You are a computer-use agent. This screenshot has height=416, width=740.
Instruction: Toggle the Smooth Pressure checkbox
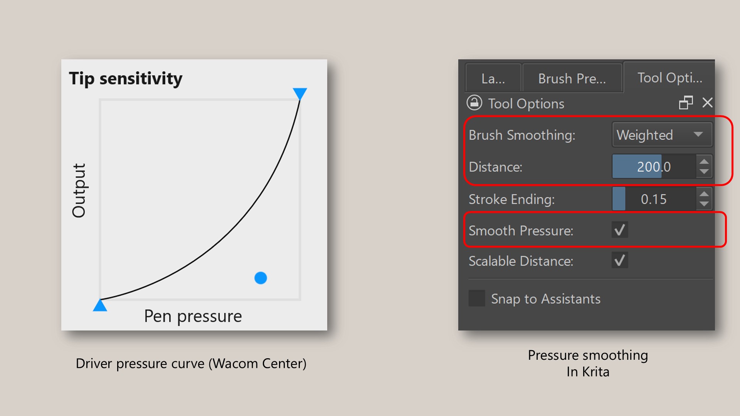pyautogui.click(x=620, y=230)
